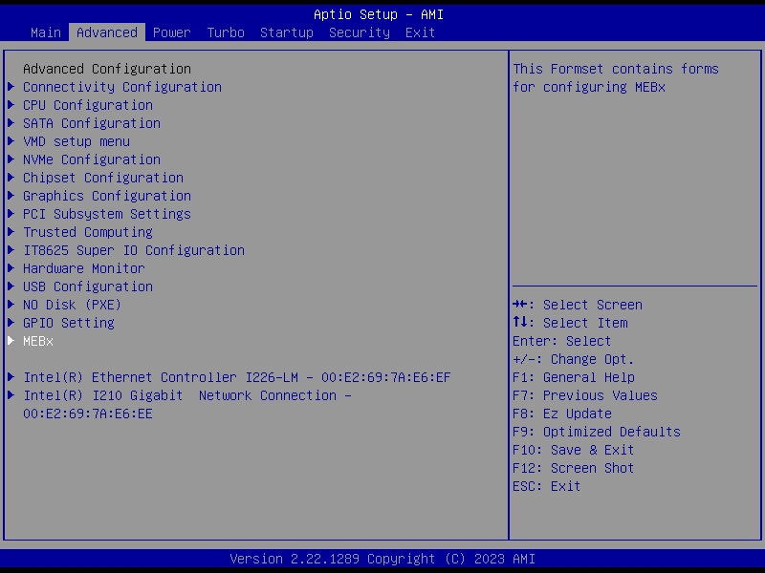765x573 pixels.
Task: Click arrow beside PCI Subsystem Settings
Action: click(11, 214)
